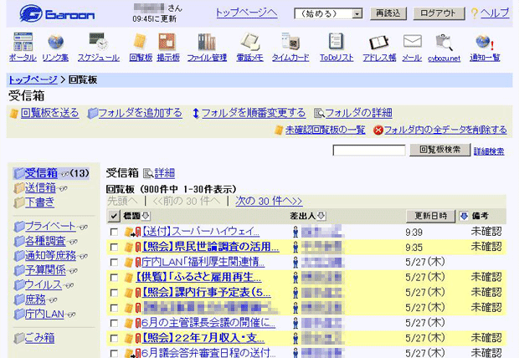Click the ごみ箱 folder icon
519x358 pixels.
click(19, 338)
